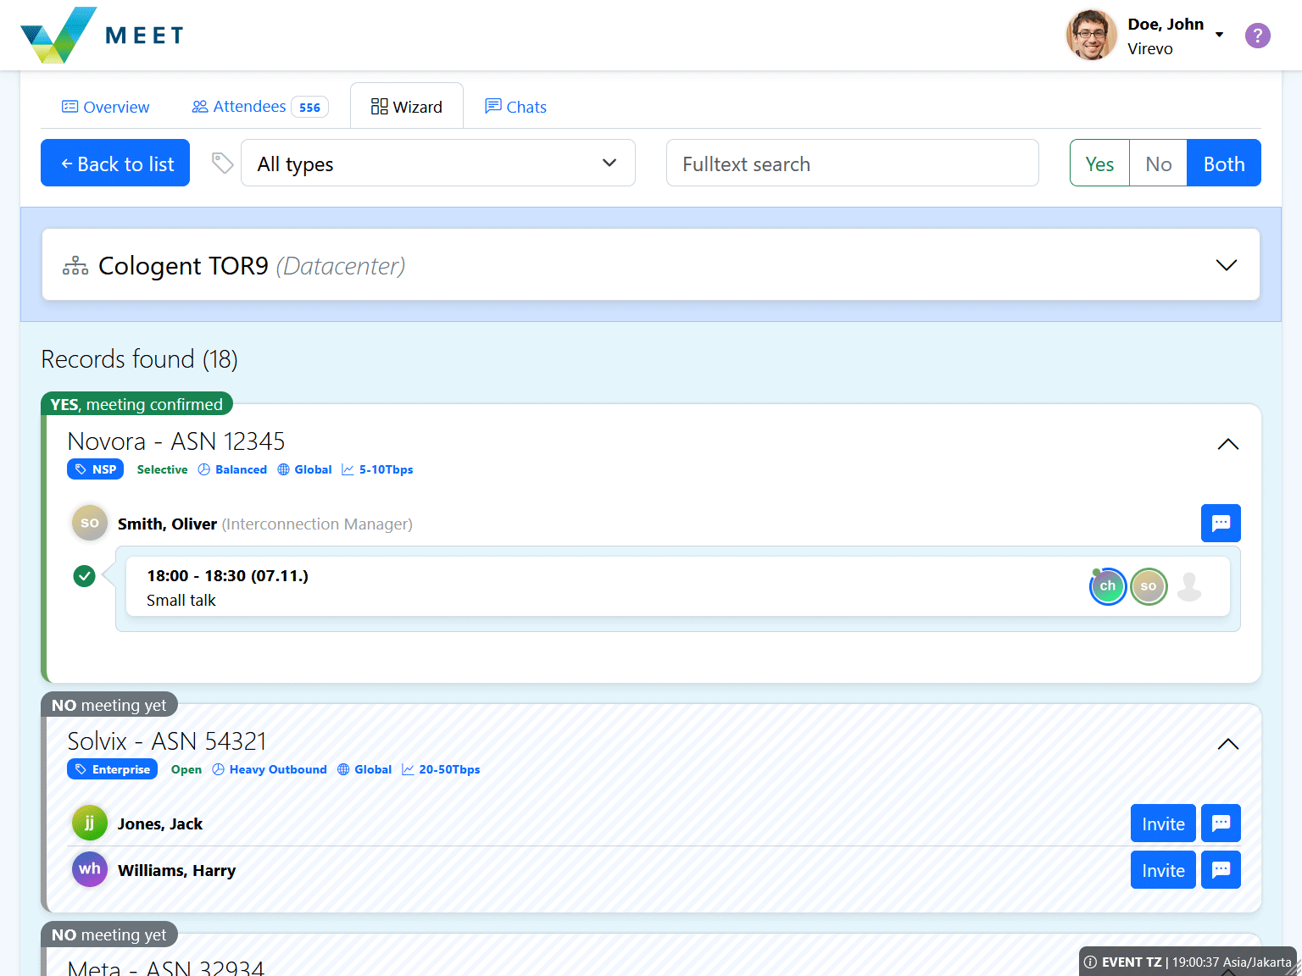Viewport: 1302px width, 976px height.
Task: Filter by No meetings
Action: (x=1158, y=163)
